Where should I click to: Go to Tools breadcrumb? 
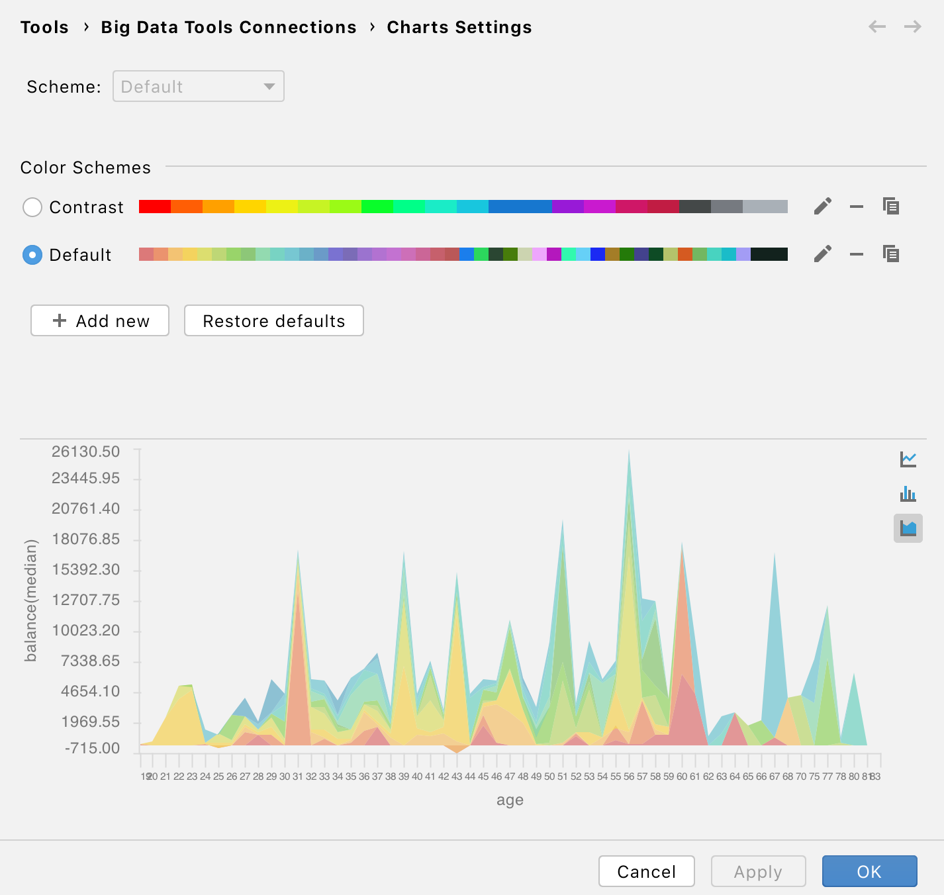click(44, 27)
